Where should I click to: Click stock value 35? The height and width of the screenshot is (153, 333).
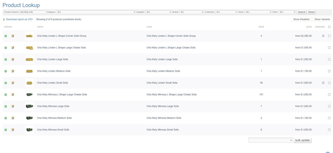(261, 83)
